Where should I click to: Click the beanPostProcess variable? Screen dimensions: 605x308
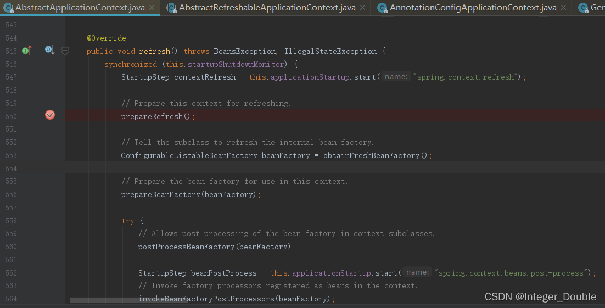coord(224,273)
